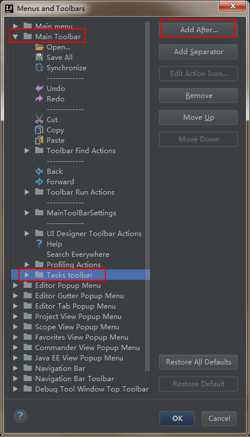Viewport: 250px width, 437px height.
Task: Click Restore All Defaults button
Action: (198, 362)
